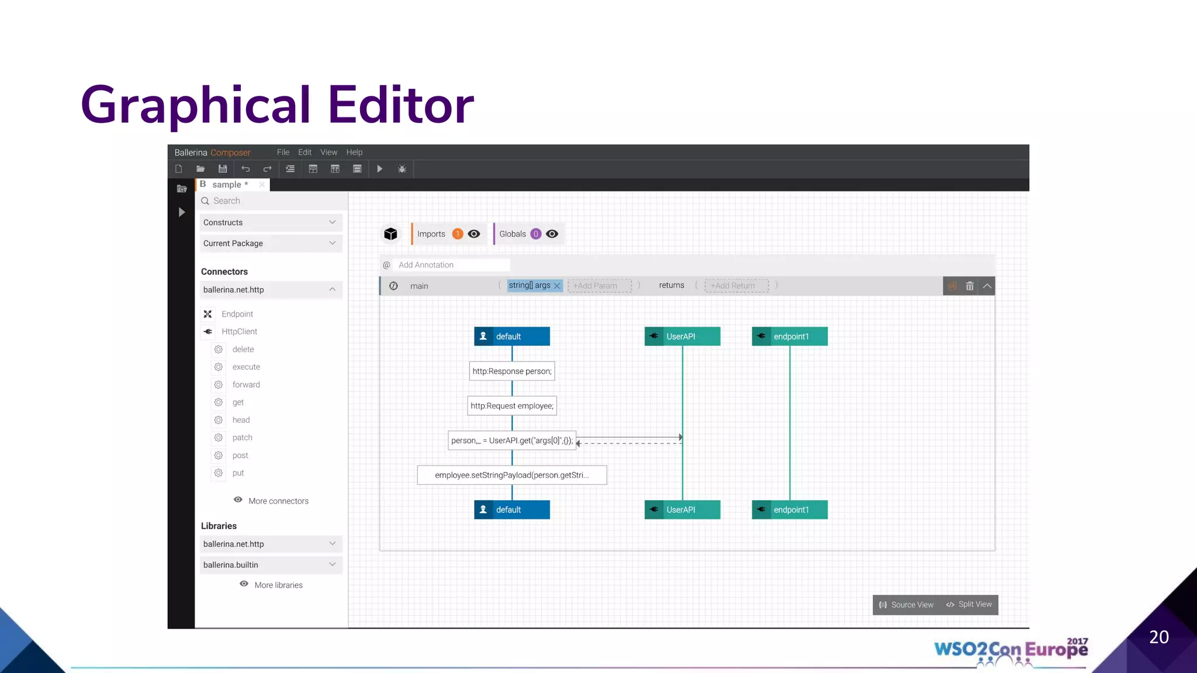Image resolution: width=1197 pixels, height=673 pixels.
Task: Start debugging with the bug icon
Action: 402,169
